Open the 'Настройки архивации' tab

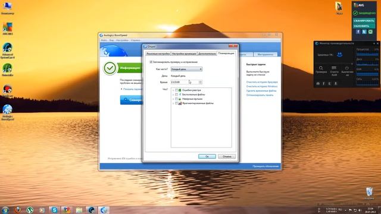tap(184, 53)
